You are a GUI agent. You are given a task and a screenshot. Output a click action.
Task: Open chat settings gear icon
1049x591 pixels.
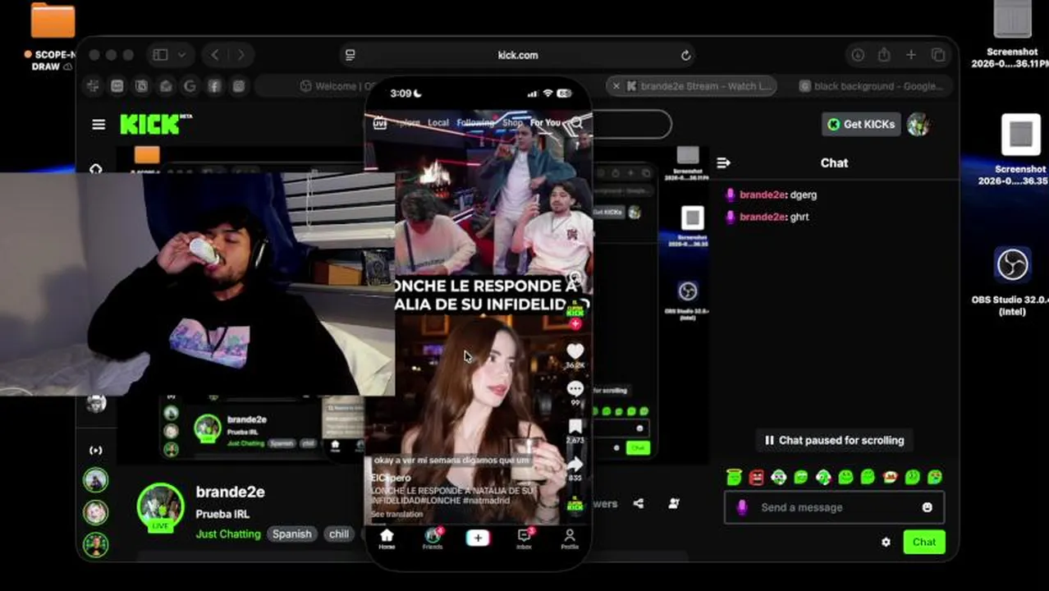pyautogui.click(x=886, y=542)
